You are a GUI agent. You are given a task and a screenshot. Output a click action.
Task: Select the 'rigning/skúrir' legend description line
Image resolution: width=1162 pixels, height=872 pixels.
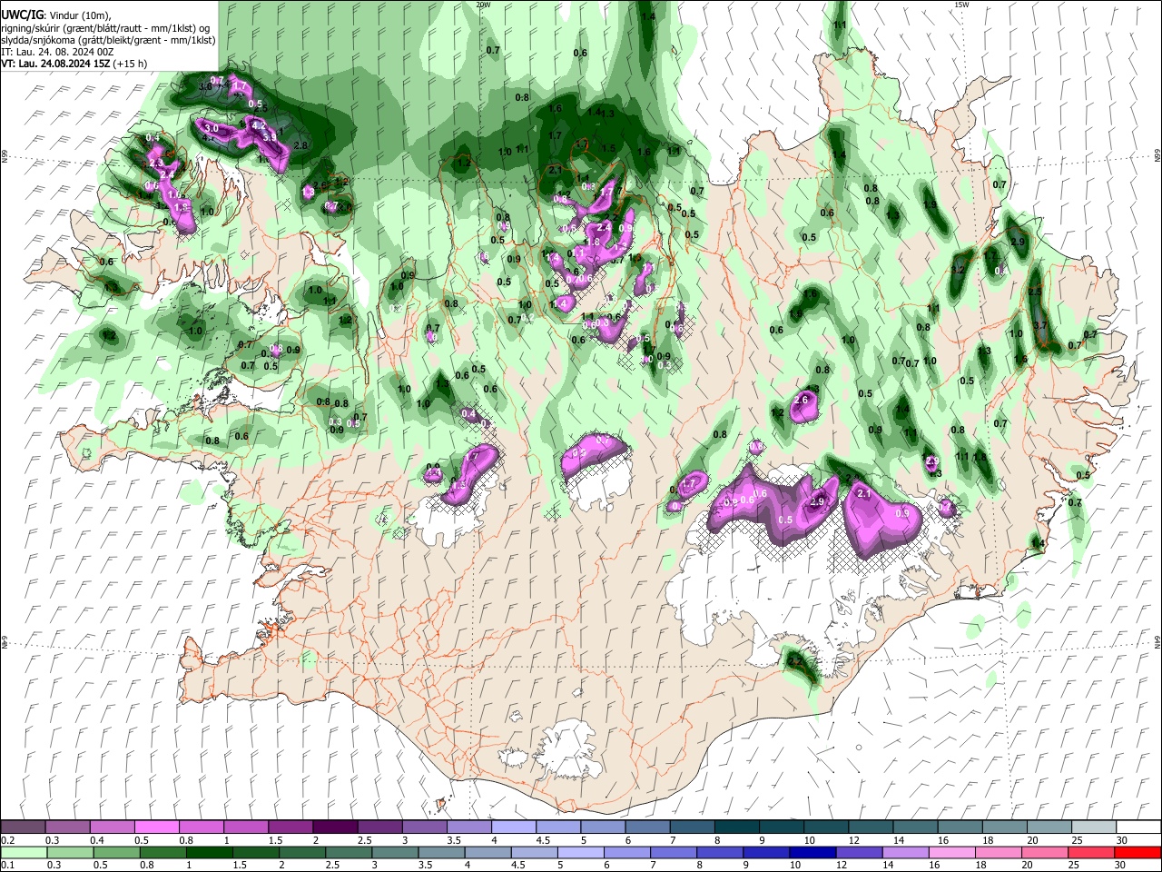(105, 28)
